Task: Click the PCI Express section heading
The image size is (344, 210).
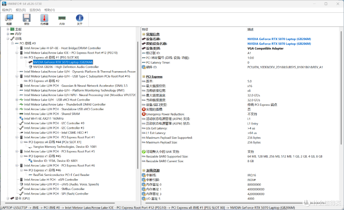Action: tap(154, 77)
